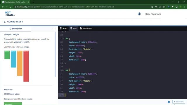This screenshot has width=187, height=105.
Task: Click "font-family: 'Roboto';" on line 33
Action: coord(81,81)
